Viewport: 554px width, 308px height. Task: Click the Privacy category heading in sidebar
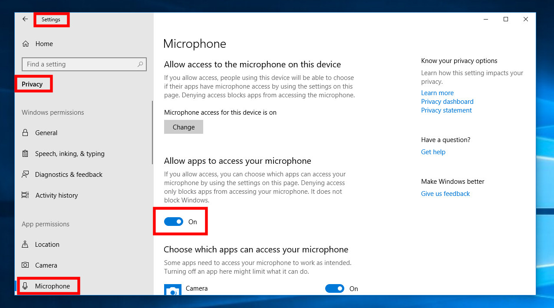coord(32,84)
